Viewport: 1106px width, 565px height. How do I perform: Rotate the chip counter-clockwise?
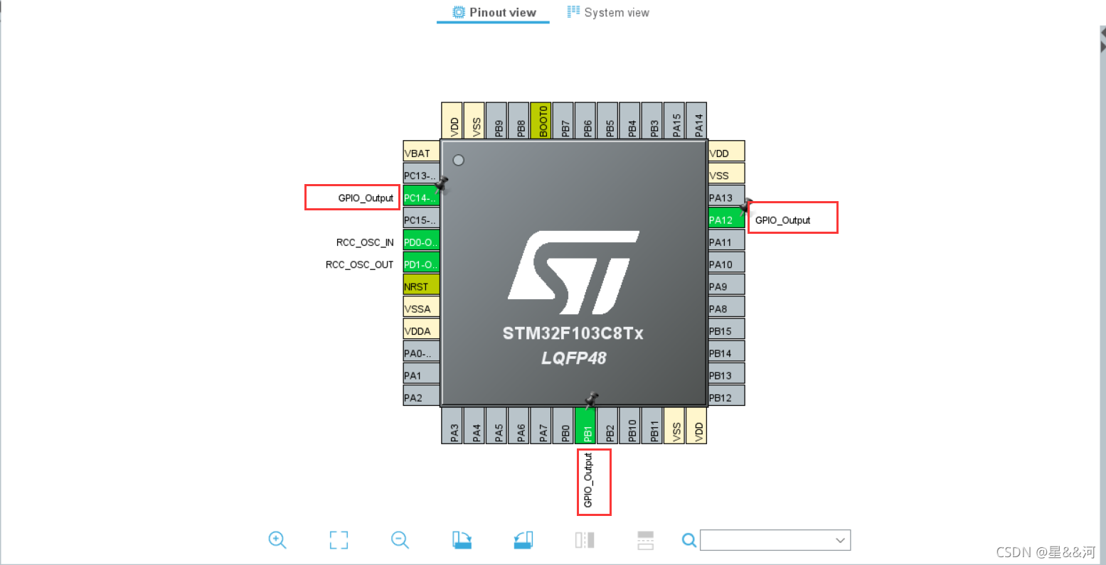pyautogui.click(x=523, y=540)
